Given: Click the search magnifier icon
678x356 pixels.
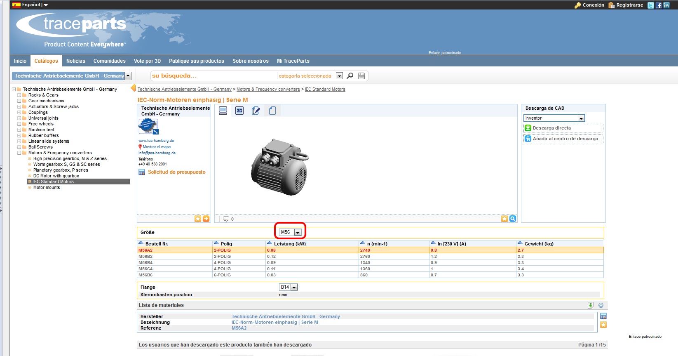Looking at the screenshot, I should [350, 75].
